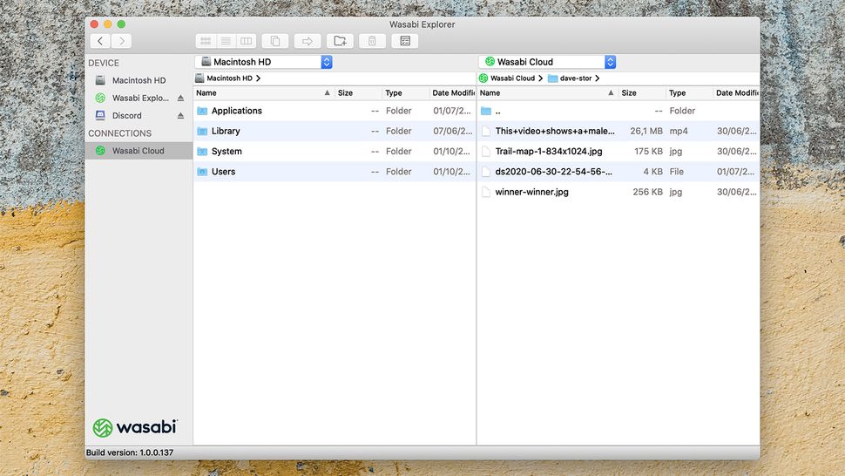Image resolution: width=845 pixels, height=476 pixels.
Task: Switch to column view
Action: tap(247, 41)
